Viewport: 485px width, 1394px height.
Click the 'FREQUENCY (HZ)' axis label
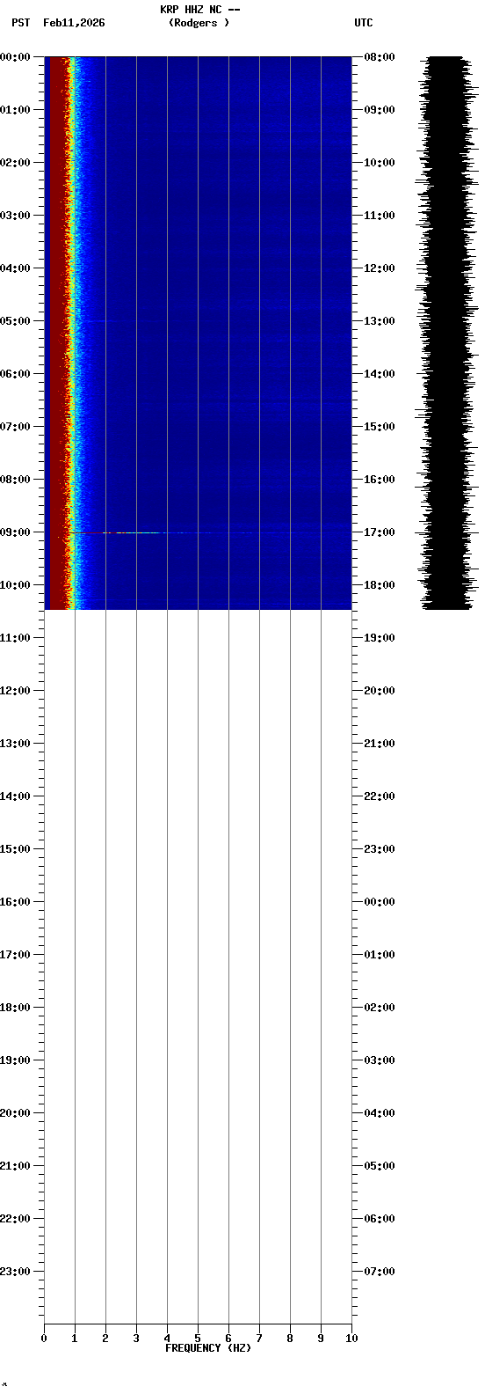tap(208, 1348)
